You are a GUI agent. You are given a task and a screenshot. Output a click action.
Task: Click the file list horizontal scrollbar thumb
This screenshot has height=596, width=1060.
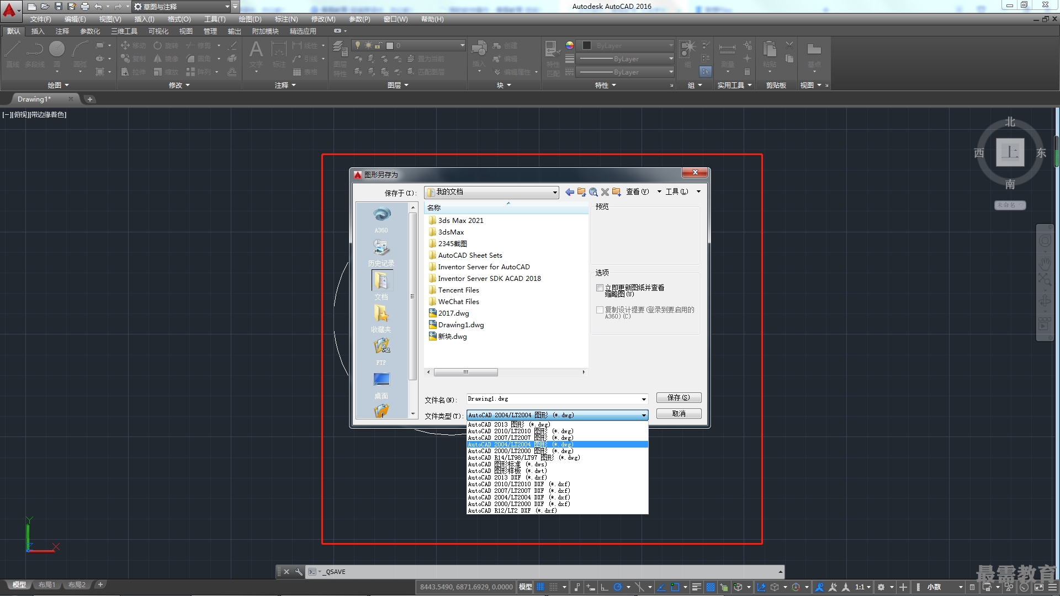point(465,372)
